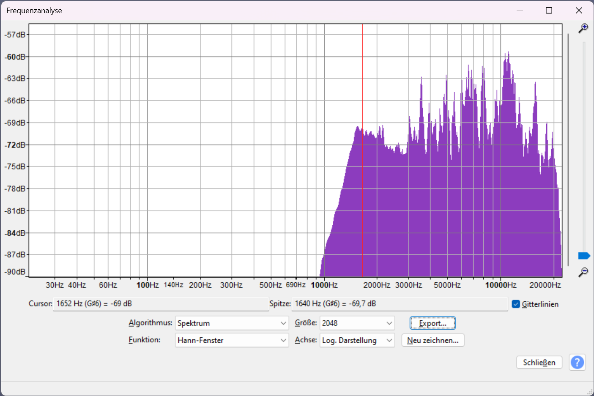Screen dimensions: 594x396
Task: Click the vertical scrollbar beside the spectrum plot
Action: click(x=568, y=150)
